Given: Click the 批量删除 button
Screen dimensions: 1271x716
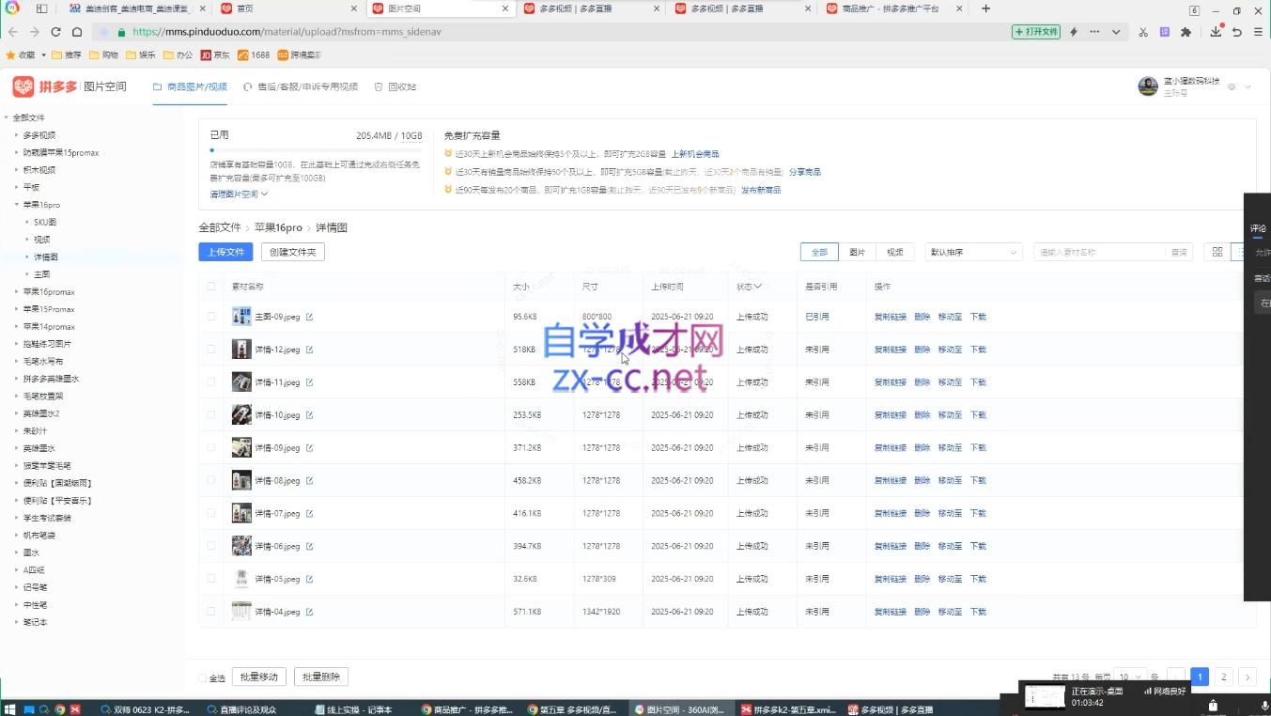Looking at the screenshot, I should tap(321, 677).
